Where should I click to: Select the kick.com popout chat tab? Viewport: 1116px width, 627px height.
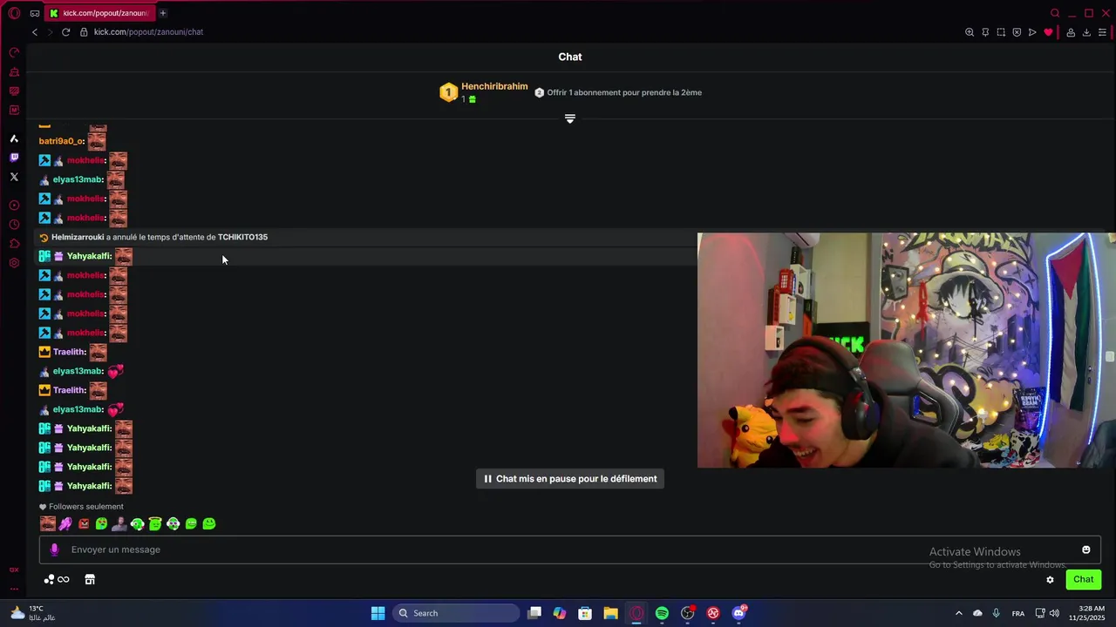tap(99, 13)
